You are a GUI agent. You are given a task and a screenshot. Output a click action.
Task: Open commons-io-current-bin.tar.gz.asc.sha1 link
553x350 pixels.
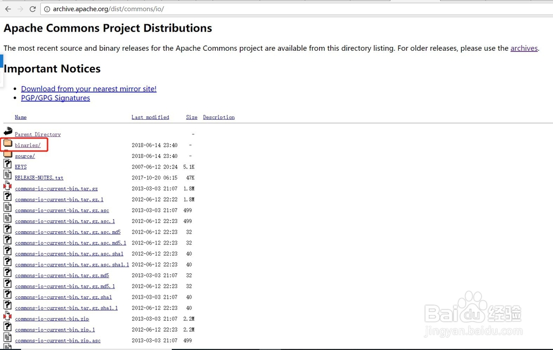(x=69, y=254)
